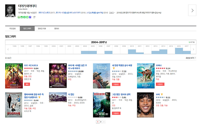
Task: Open the 모아나 poster thumbnail
Action: (146, 76)
